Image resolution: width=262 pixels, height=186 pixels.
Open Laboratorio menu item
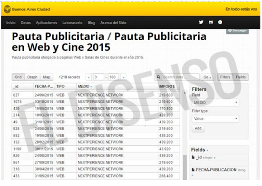coord(72,23)
